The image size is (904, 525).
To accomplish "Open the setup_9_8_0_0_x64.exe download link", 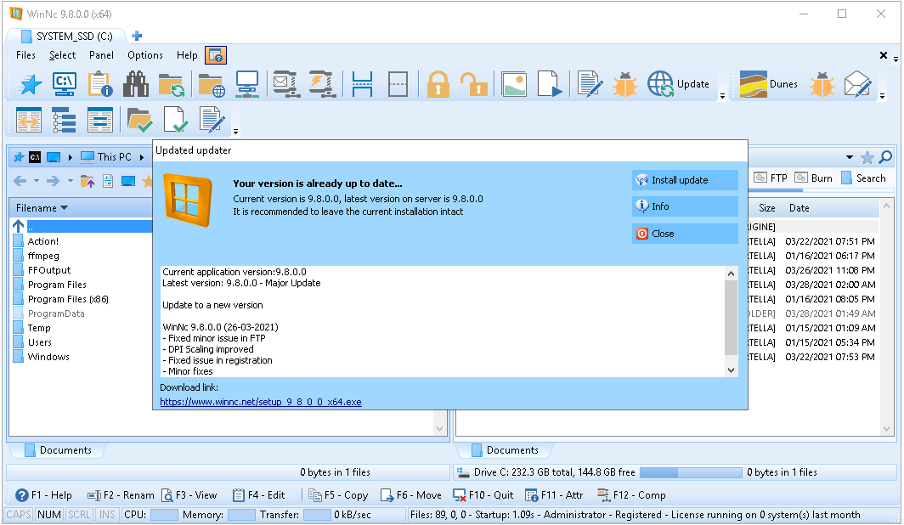I will 261,402.
